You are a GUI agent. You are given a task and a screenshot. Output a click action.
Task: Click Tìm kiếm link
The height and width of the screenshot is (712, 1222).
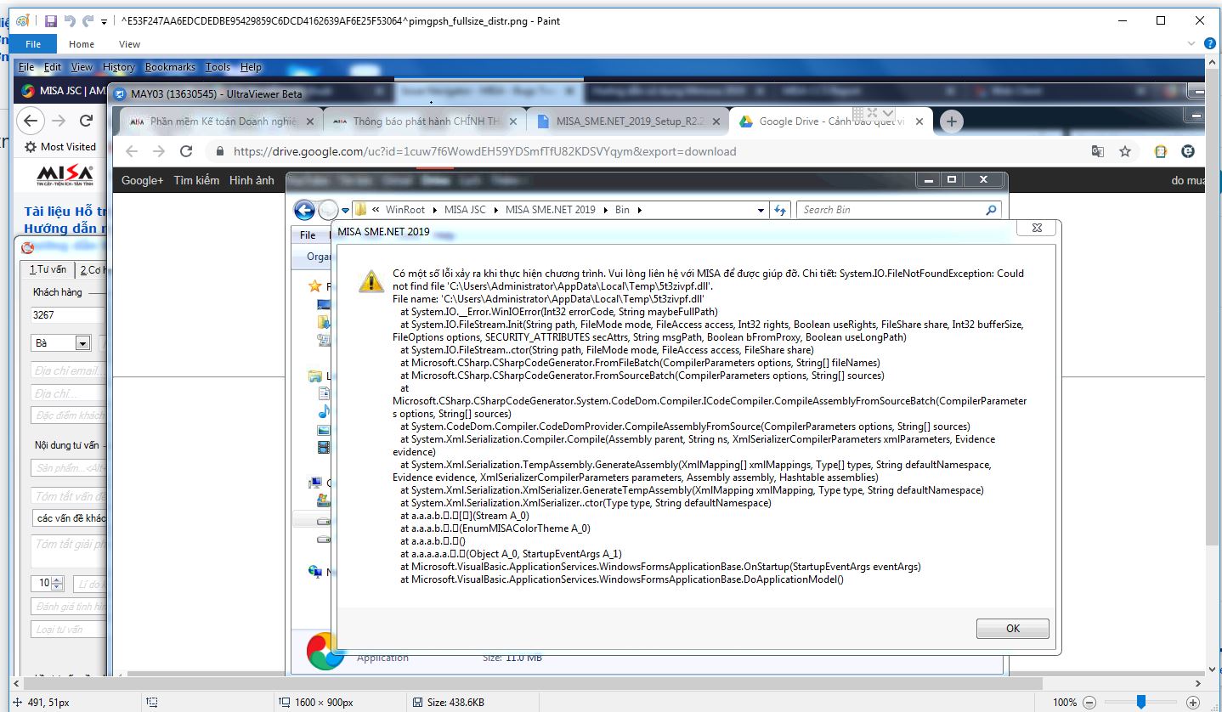196,180
